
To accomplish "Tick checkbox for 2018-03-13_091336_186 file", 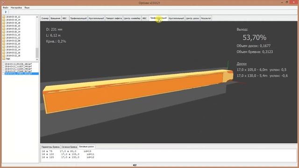I will (x=4, y=64).
